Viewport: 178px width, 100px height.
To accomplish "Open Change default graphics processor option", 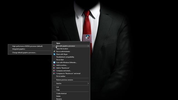I will coord(30,52).
